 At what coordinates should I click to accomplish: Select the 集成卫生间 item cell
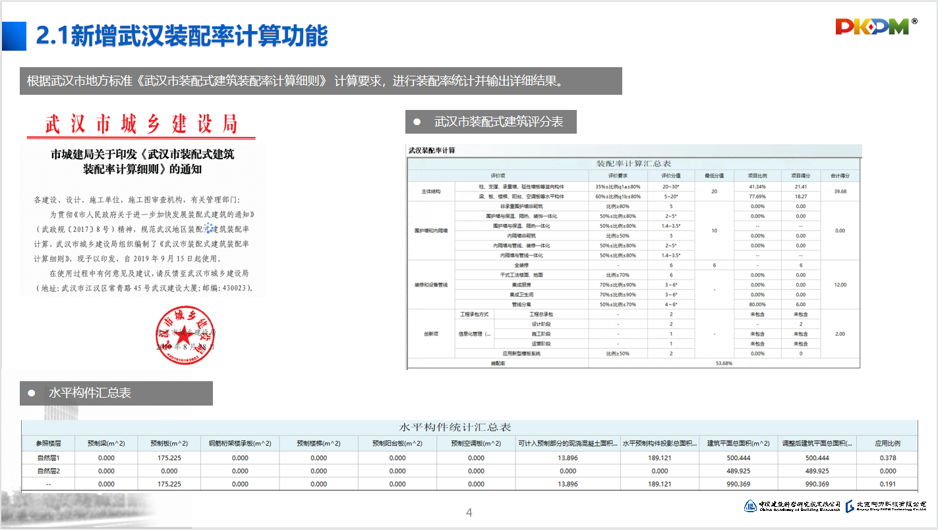(521, 294)
